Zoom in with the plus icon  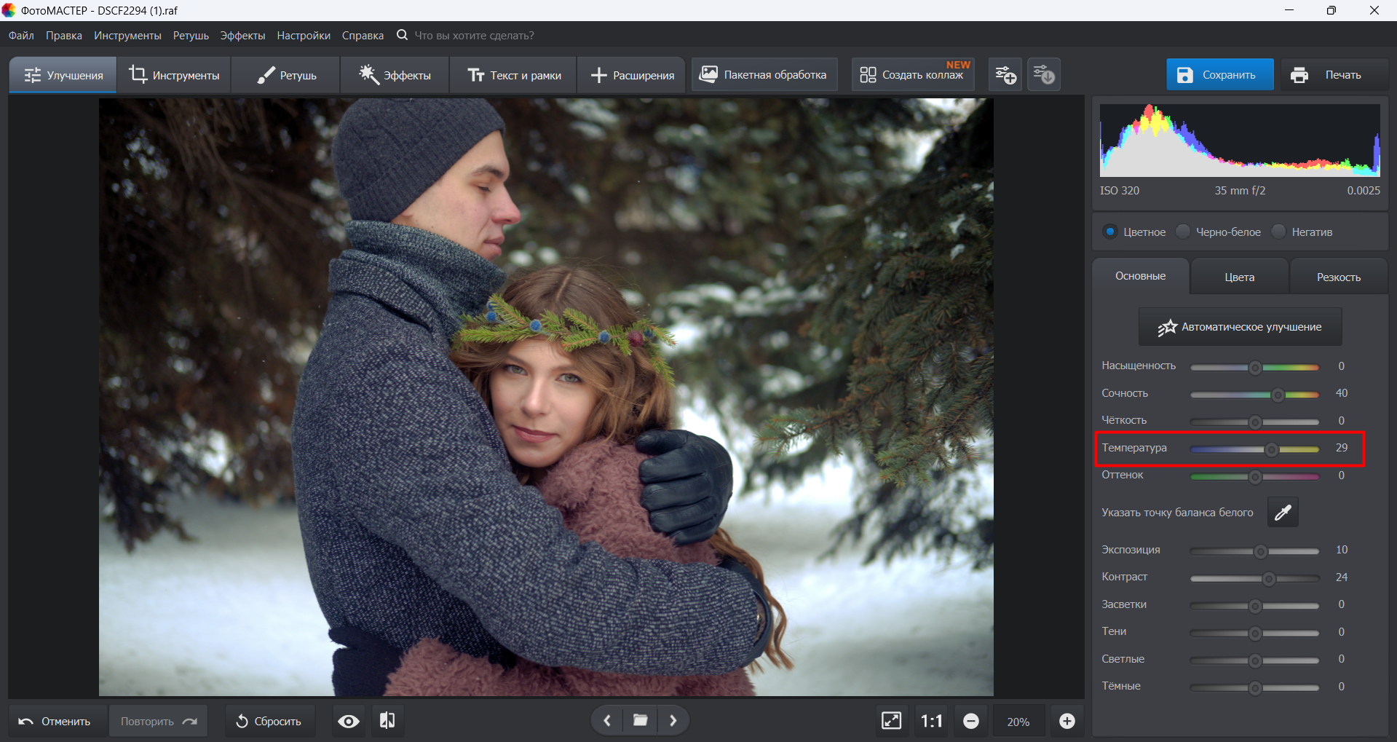[x=1067, y=721]
